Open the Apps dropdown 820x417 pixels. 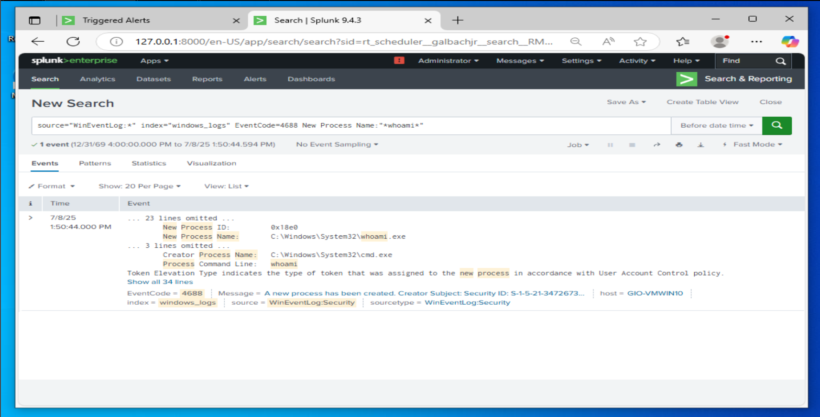(x=154, y=61)
